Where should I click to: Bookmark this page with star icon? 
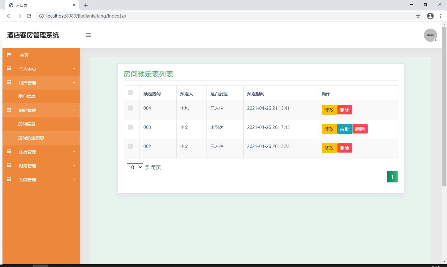418,16
